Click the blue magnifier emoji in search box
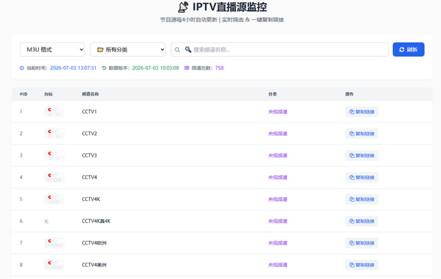 click(188, 50)
